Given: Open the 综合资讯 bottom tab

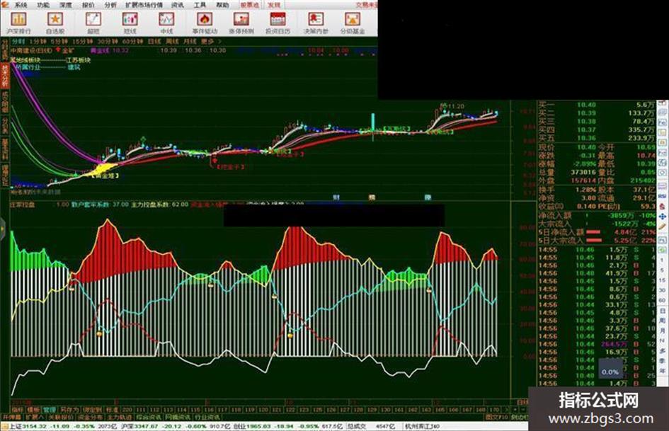Looking at the screenshot, I should tap(149, 417).
